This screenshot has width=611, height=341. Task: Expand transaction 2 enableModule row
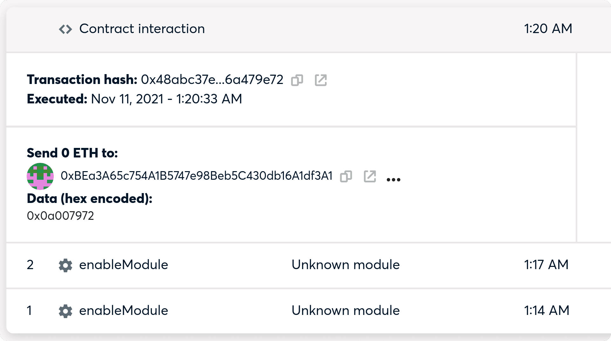coord(308,265)
